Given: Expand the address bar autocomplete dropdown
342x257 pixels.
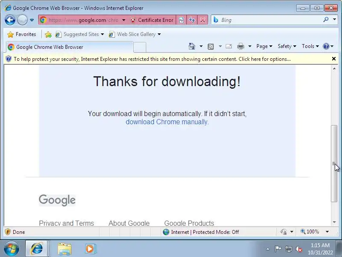Looking at the screenshot, I should click(x=124, y=20).
